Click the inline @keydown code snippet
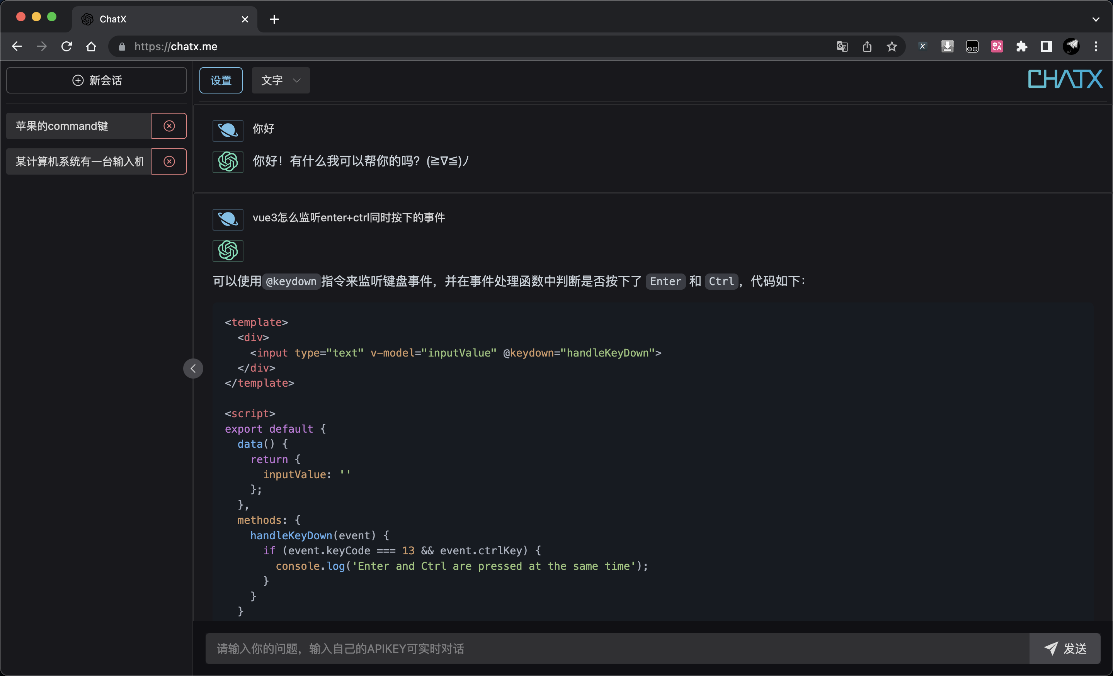The height and width of the screenshot is (676, 1113). click(291, 281)
